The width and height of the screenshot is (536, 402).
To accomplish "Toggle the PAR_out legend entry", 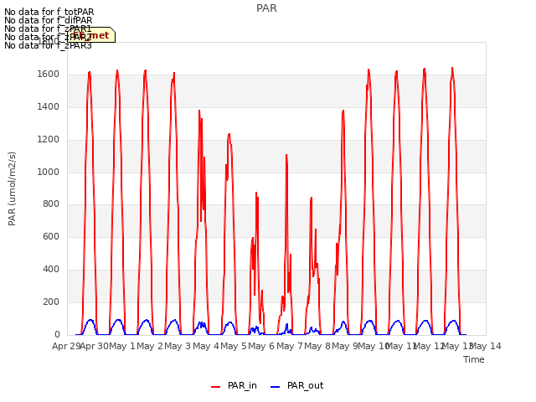I will coord(296,386).
